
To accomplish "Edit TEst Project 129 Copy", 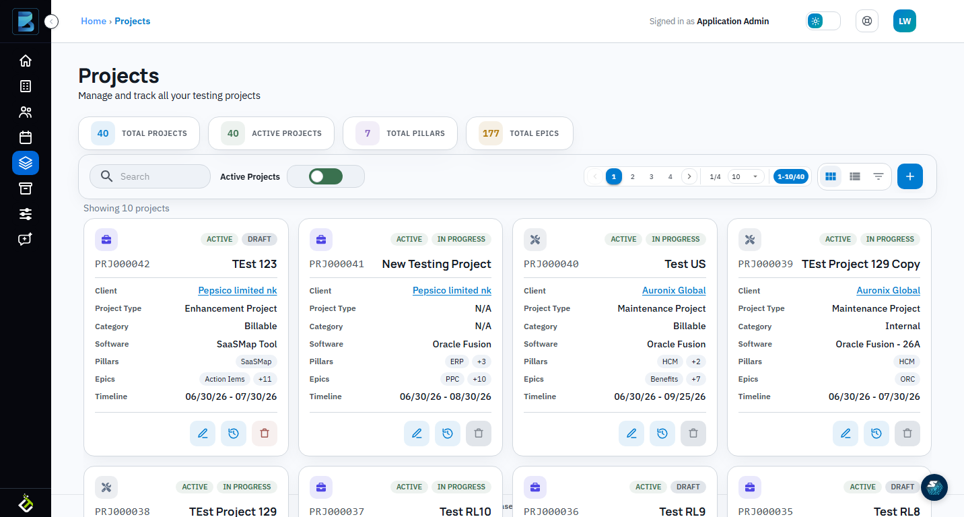I will pyautogui.click(x=846, y=434).
